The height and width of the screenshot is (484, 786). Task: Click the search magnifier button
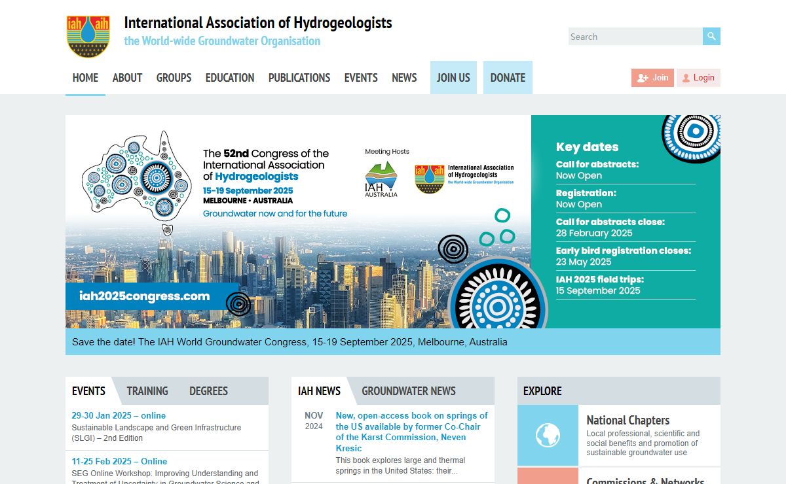pyautogui.click(x=711, y=37)
